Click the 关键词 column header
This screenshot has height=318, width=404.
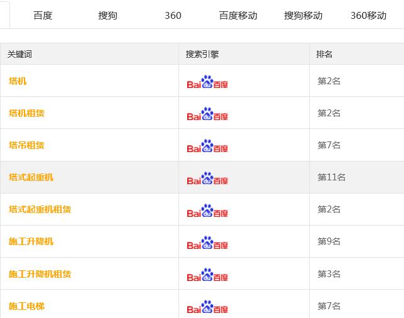19,54
